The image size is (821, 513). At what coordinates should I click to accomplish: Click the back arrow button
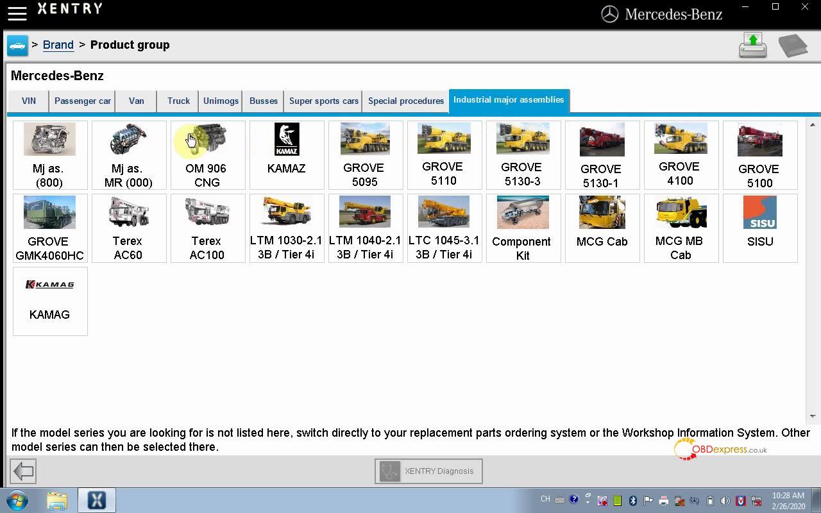(x=23, y=471)
